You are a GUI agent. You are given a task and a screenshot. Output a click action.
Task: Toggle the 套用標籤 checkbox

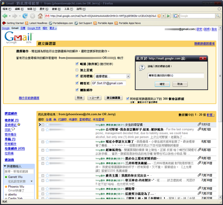click(x=77, y=76)
